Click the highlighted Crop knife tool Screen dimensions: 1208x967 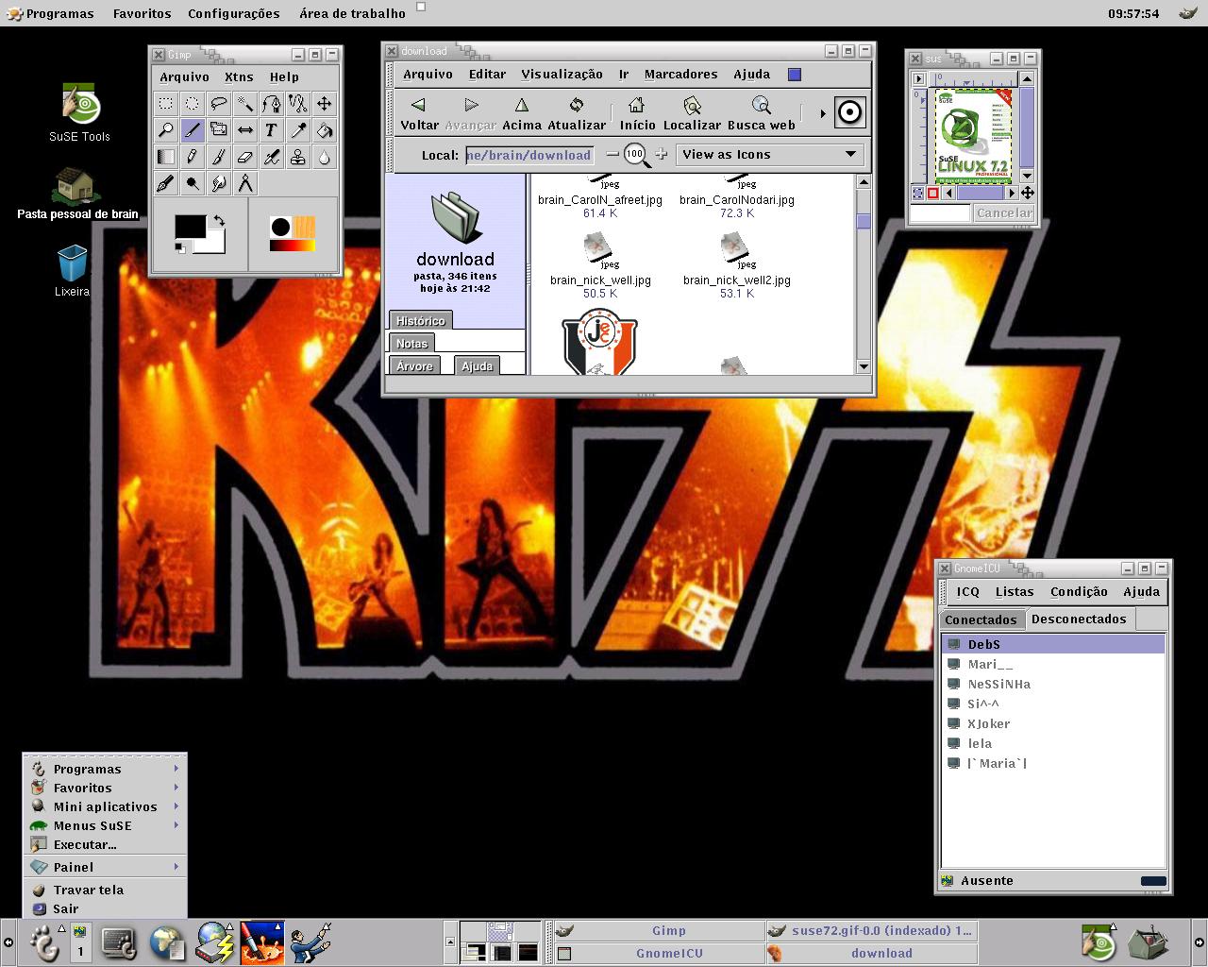pyautogui.click(x=192, y=130)
